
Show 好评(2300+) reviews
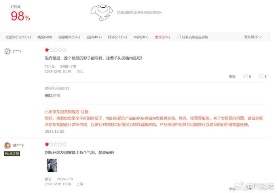tap(118, 37)
